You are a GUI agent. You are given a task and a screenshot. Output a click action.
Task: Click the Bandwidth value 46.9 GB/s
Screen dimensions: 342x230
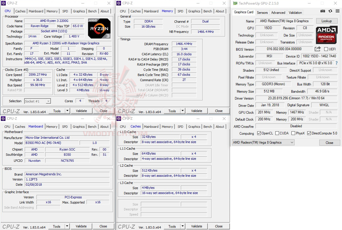pos(322,91)
